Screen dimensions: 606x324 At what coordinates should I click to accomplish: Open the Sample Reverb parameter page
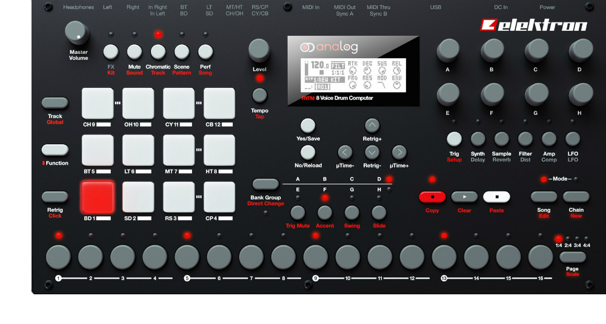point(502,139)
